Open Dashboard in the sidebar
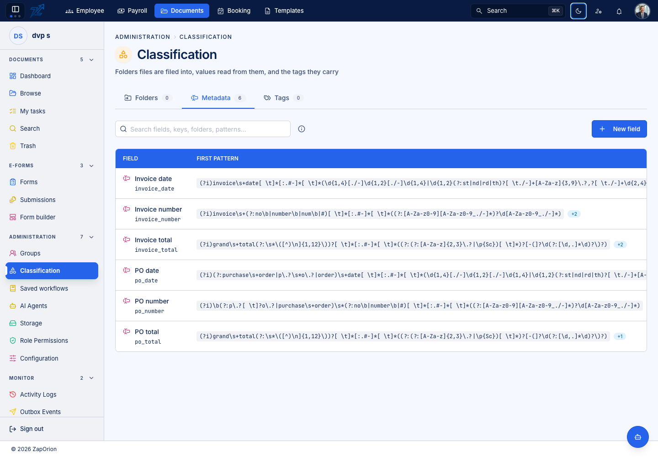This screenshot has width=658, height=457. click(52, 76)
